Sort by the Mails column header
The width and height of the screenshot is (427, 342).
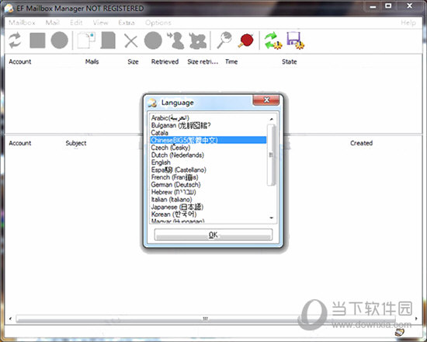92,61
